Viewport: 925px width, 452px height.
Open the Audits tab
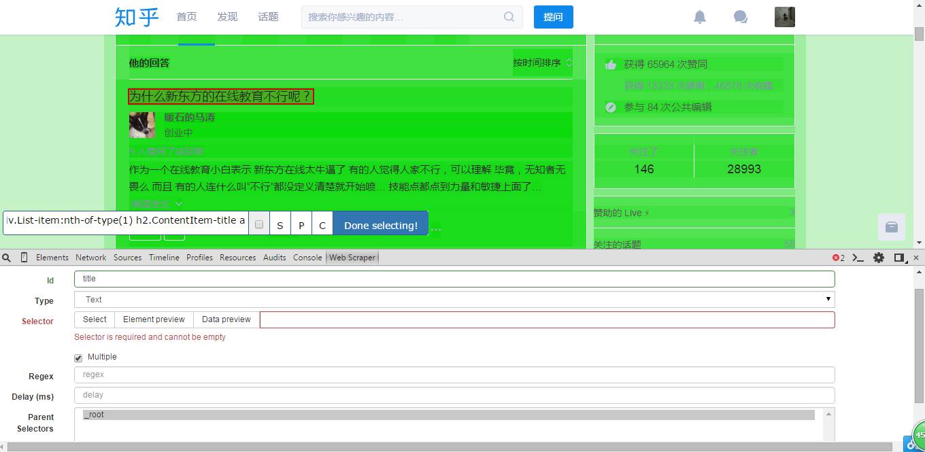275,258
